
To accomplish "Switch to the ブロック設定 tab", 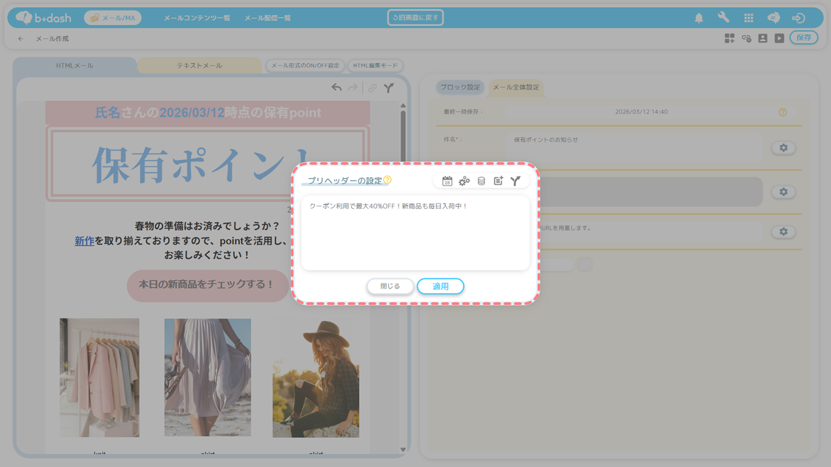I will pyautogui.click(x=460, y=87).
